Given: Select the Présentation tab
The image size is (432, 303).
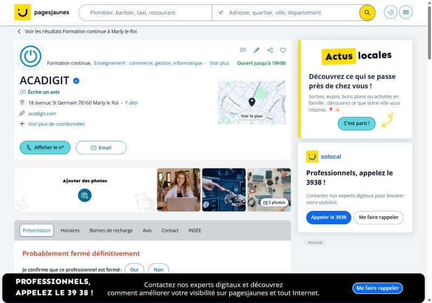Looking at the screenshot, I should pyautogui.click(x=37, y=230).
